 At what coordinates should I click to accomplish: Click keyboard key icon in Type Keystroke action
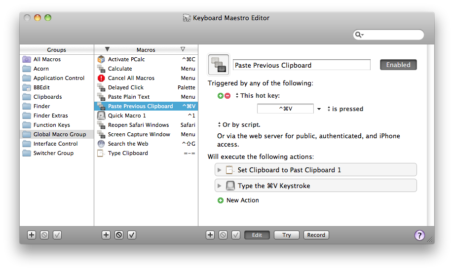pos(230,186)
